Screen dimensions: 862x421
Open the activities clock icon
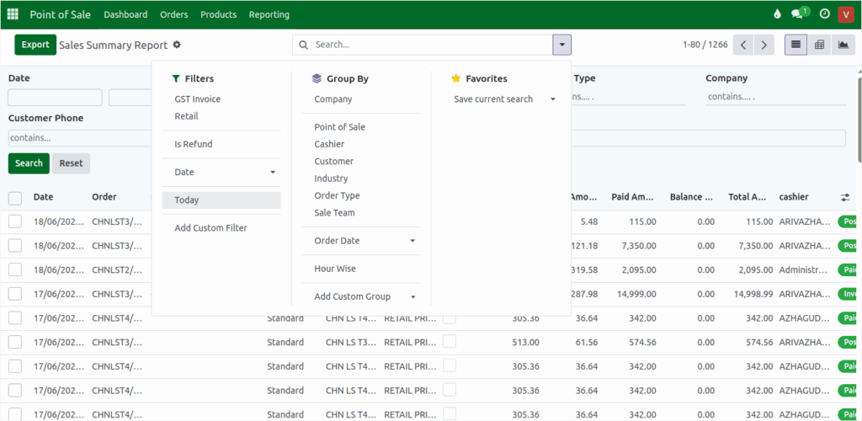point(825,14)
